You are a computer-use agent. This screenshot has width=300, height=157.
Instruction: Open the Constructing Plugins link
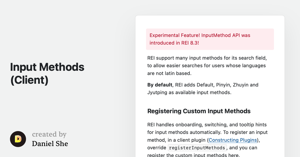(233, 140)
